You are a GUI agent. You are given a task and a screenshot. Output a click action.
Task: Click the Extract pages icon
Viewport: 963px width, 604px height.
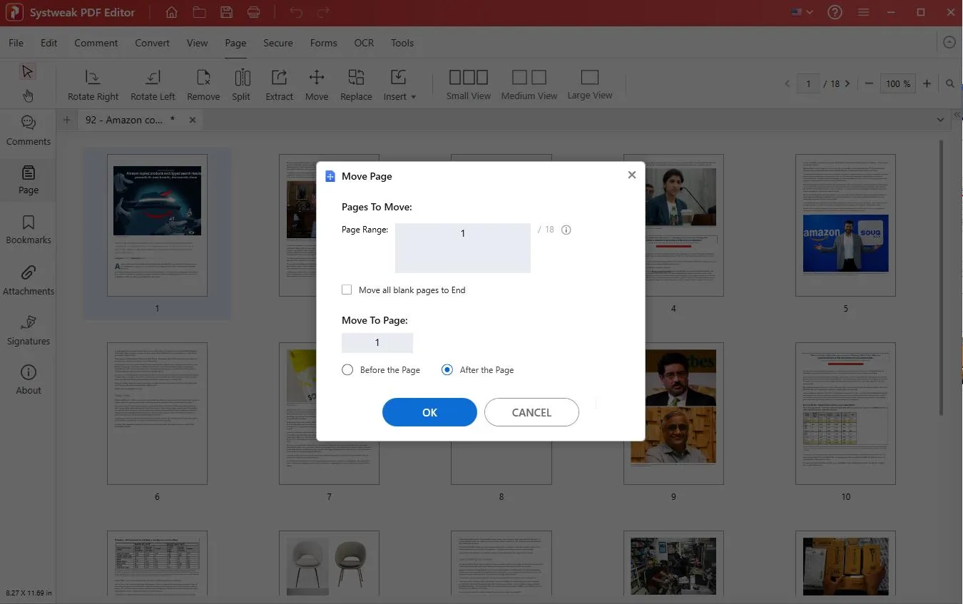[x=279, y=78]
